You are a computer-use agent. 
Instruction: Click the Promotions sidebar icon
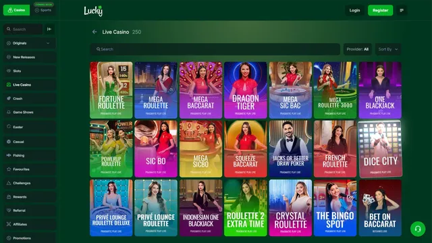click(9, 238)
